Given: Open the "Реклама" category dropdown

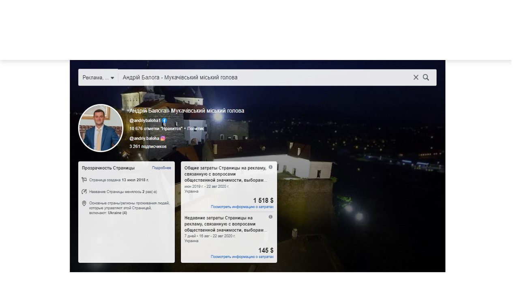Looking at the screenshot, I should point(98,77).
